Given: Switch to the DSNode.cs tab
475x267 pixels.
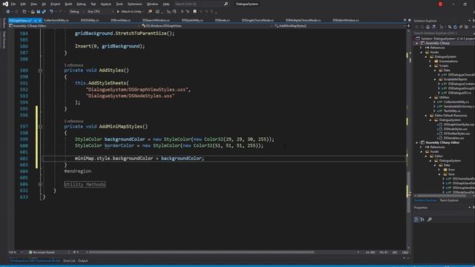Looking at the screenshot, I should [x=223, y=20].
